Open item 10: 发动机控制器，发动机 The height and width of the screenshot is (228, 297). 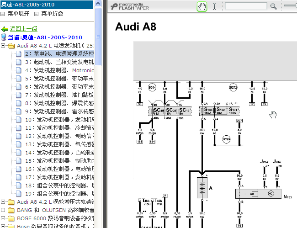[x=59, y=120]
